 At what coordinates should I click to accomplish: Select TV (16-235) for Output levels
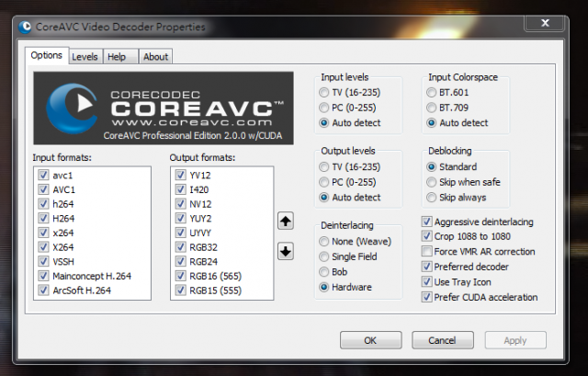click(x=324, y=166)
